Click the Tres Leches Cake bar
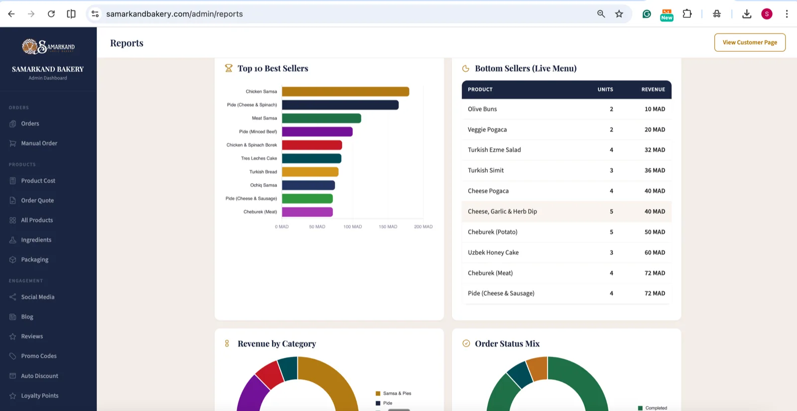This screenshot has height=411, width=797. (311, 158)
